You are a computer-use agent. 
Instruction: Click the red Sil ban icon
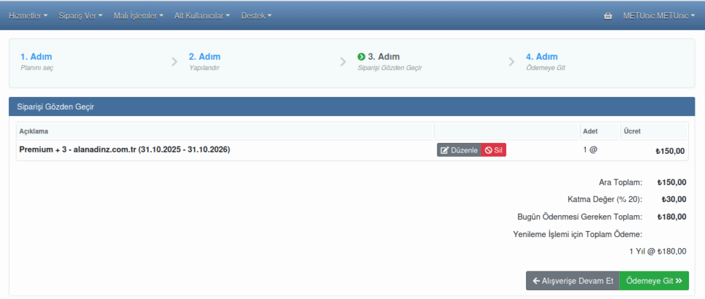click(x=488, y=151)
